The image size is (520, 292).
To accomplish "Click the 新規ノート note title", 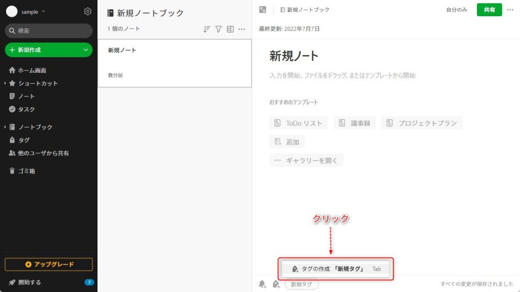I will (x=294, y=56).
